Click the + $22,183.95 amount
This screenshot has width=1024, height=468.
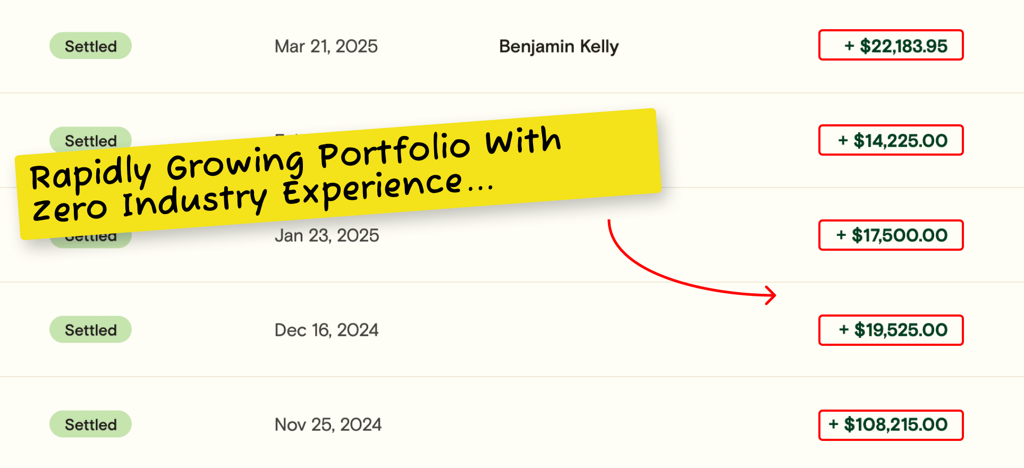pos(896,46)
